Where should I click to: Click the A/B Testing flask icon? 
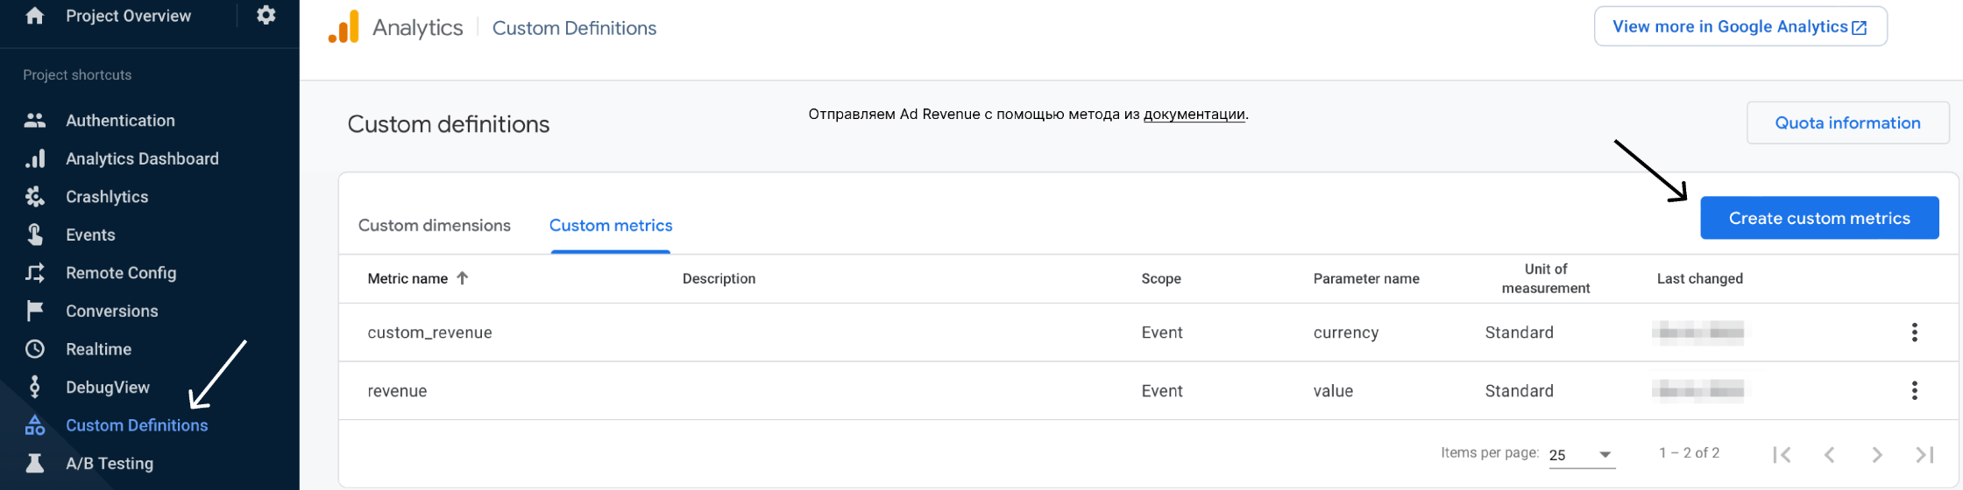35,463
